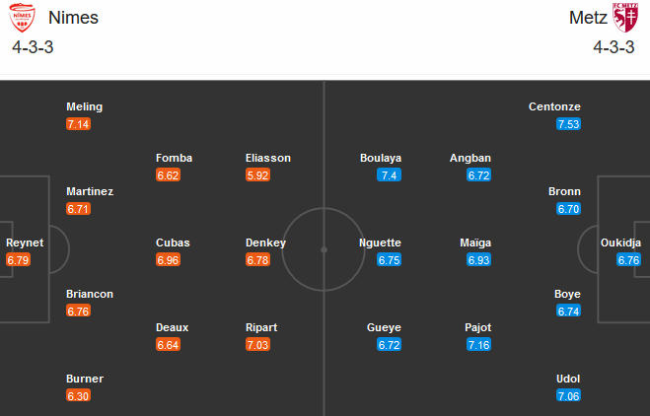Open the Metz team name link

tap(588, 17)
